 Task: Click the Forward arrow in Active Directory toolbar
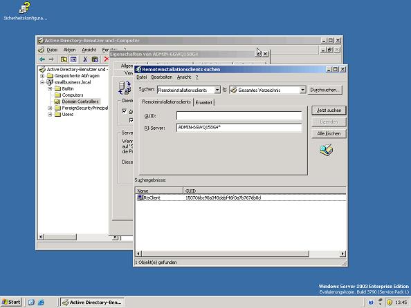point(51,59)
